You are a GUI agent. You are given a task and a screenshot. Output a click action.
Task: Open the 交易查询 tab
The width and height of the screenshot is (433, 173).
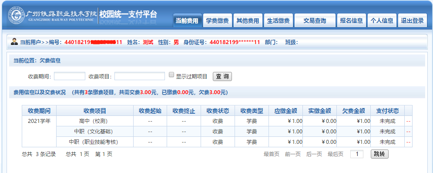(x=315, y=20)
